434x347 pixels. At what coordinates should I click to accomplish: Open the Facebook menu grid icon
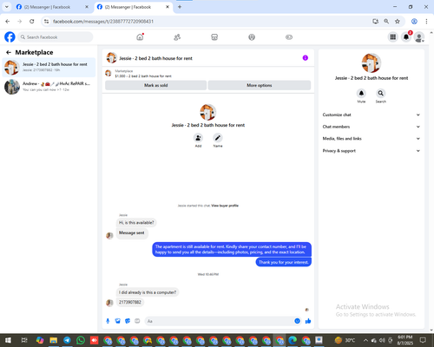(393, 37)
